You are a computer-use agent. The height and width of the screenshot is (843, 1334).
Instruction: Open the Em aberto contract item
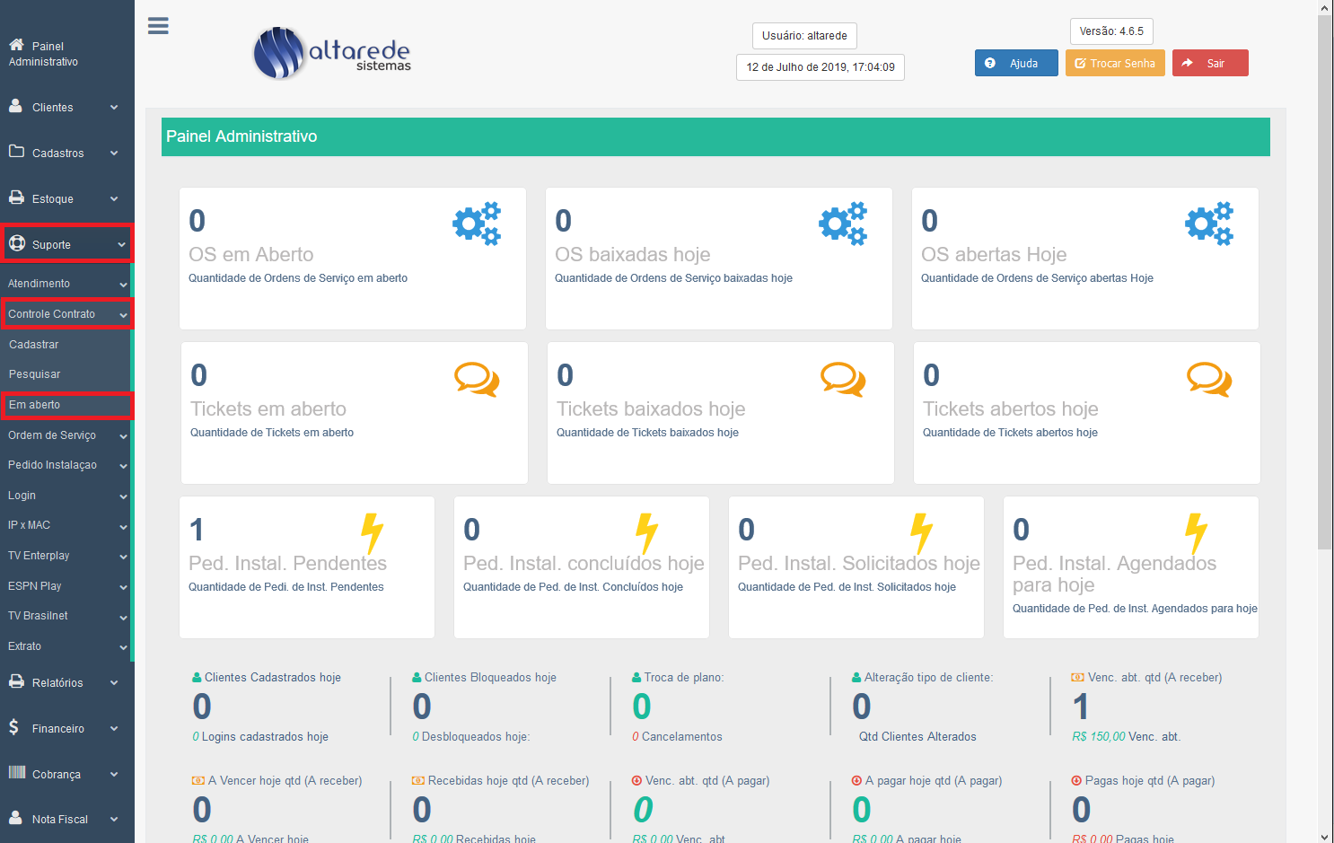tap(66, 405)
